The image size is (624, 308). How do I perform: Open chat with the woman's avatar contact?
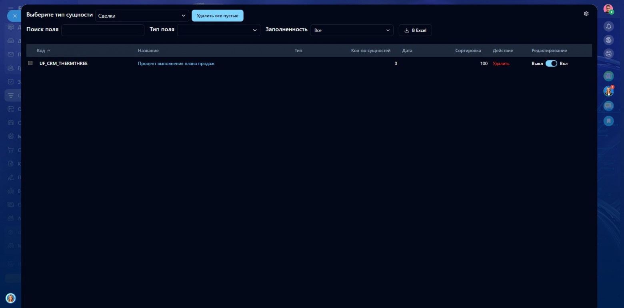608,91
